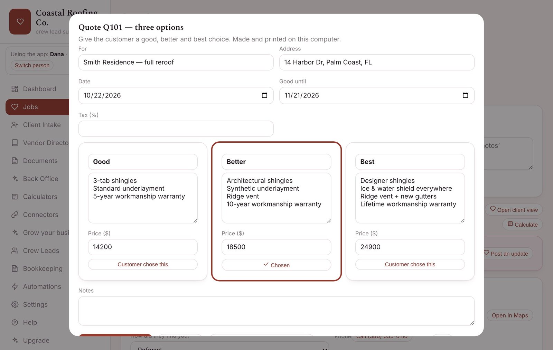Click the Calculators icon in sidebar
This screenshot has width=553, height=350.
point(15,197)
